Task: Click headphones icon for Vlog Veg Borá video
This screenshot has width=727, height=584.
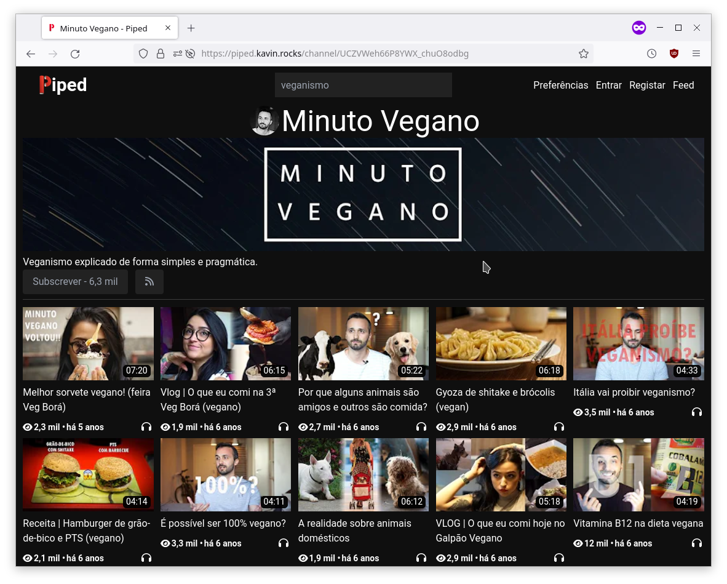Action: pos(284,426)
